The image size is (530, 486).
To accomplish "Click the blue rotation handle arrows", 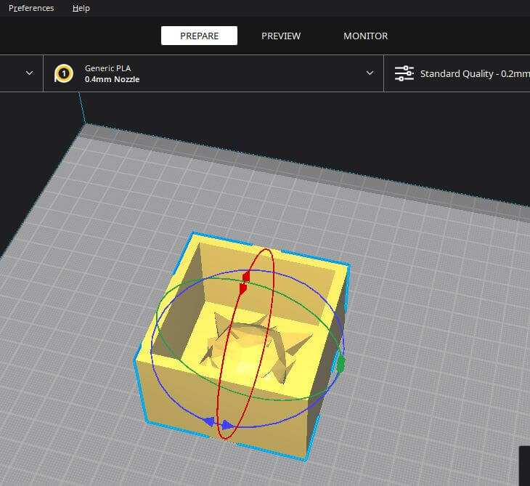I will (x=218, y=423).
